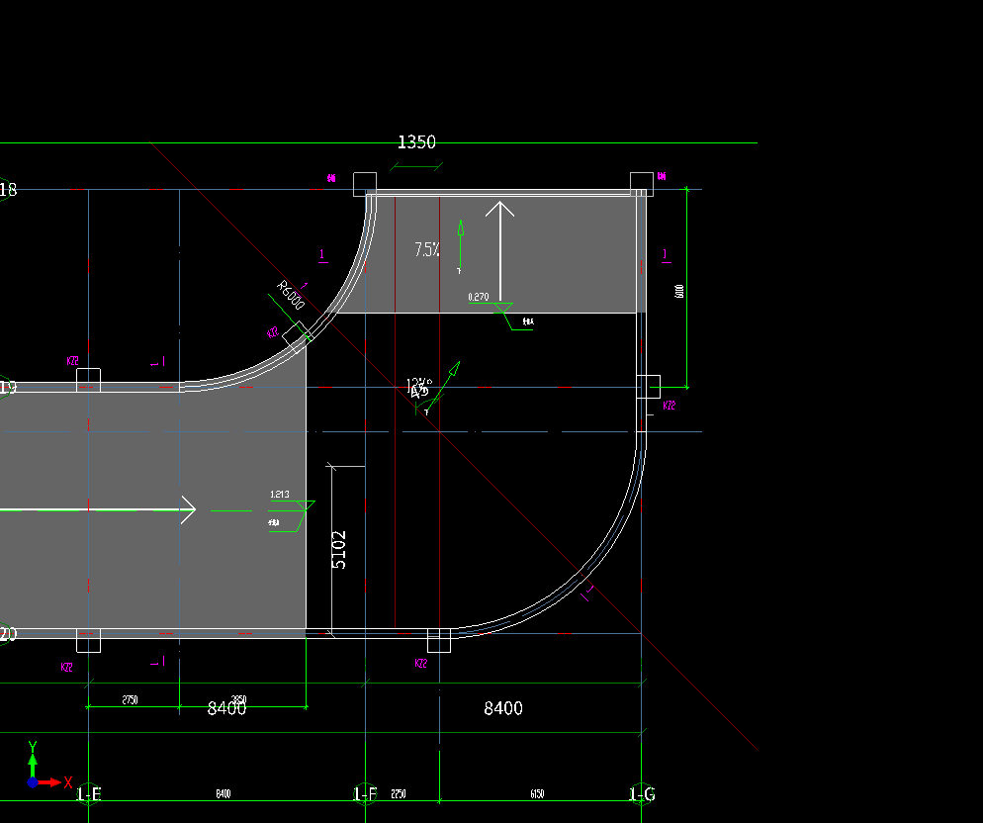This screenshot has height=823, width=983.
Task: Click the green Y axis arrow of UCS icon
Action: [33, 766]
